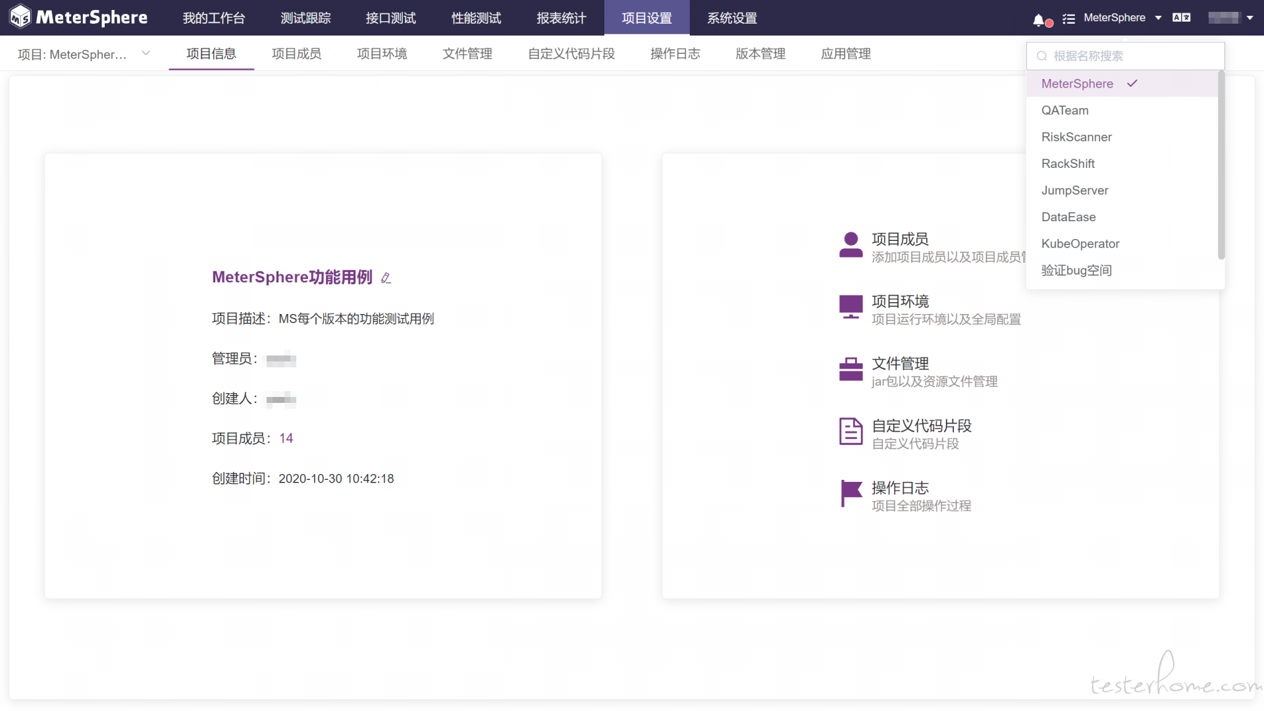Click the project environment monitor icon

pos(851,307)
